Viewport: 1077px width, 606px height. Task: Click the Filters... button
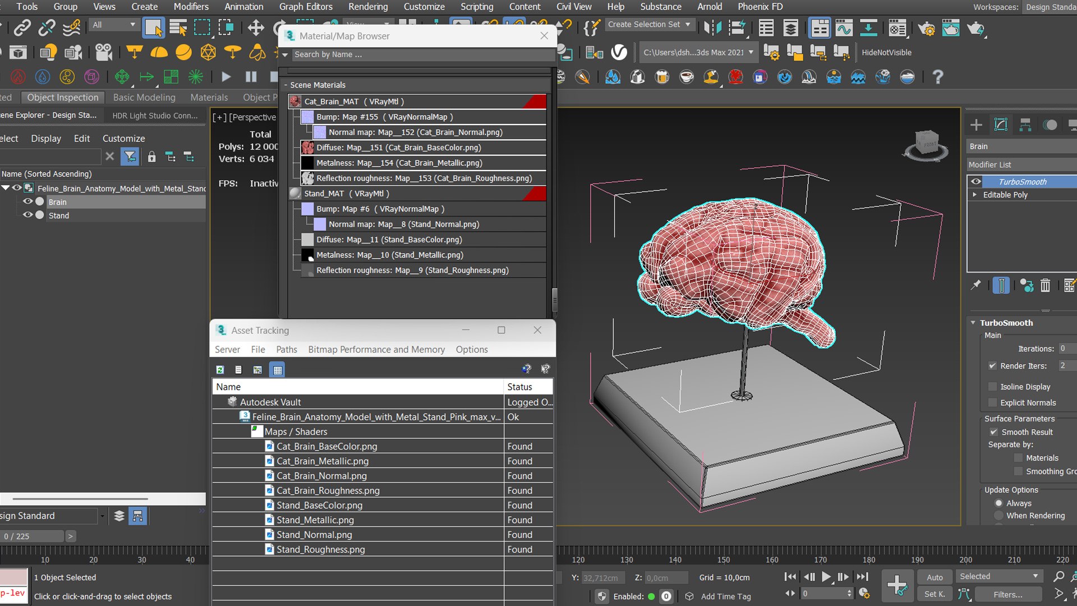click(1008, 594)
